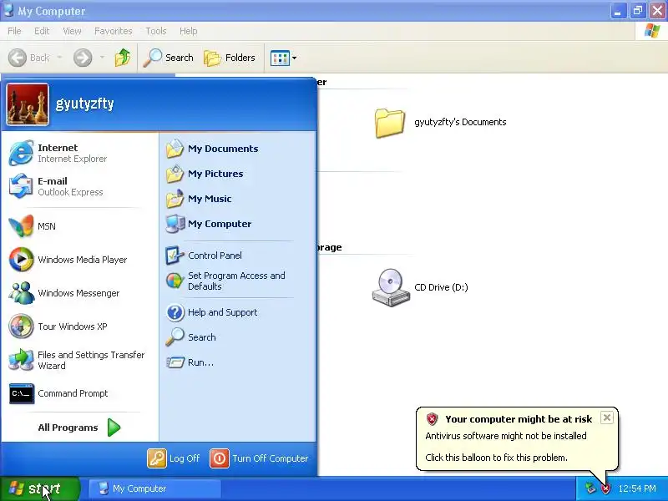Click the Windows flag logo in toolbar corner
The height and width of the screenshot is (501, 668).
(652, 31)
